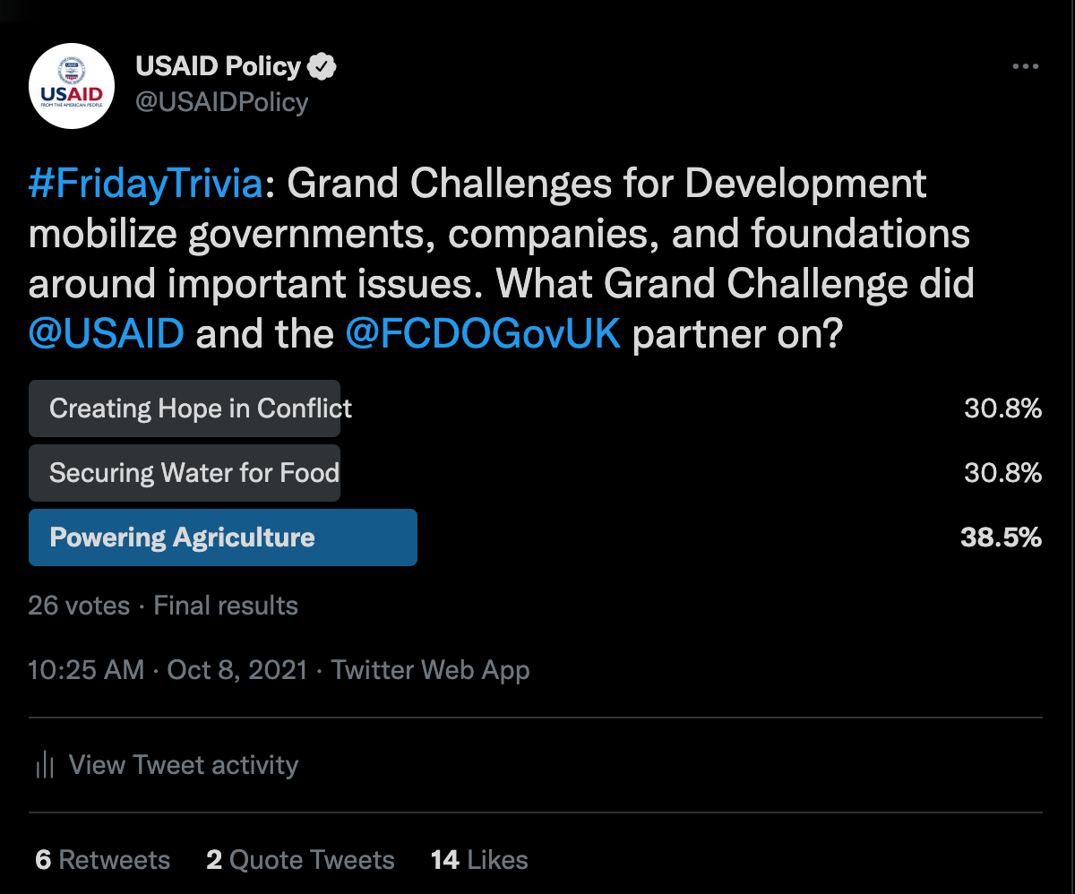
Task: View the 14 Likes list
Action: click(x=479, y=860)
